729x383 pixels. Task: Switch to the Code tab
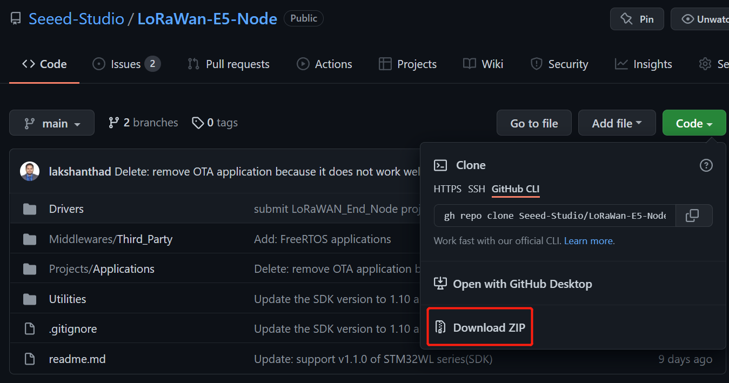pyautogui.click(x=44, y=64)
